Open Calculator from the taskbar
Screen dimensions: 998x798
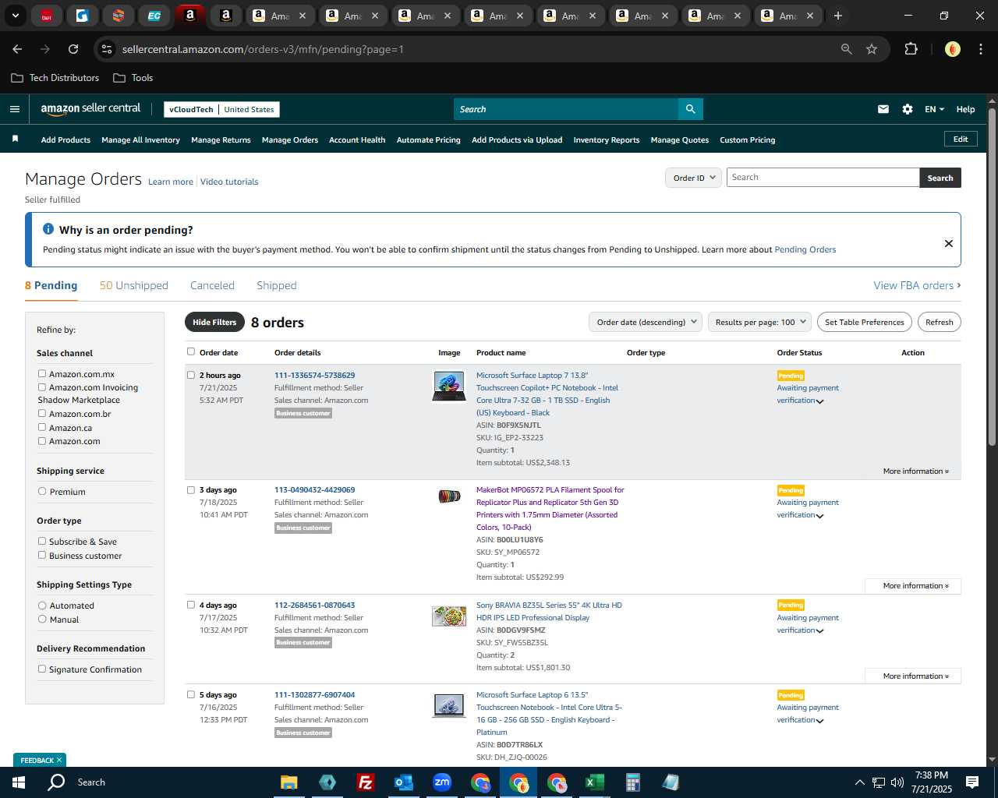[632, 782]
